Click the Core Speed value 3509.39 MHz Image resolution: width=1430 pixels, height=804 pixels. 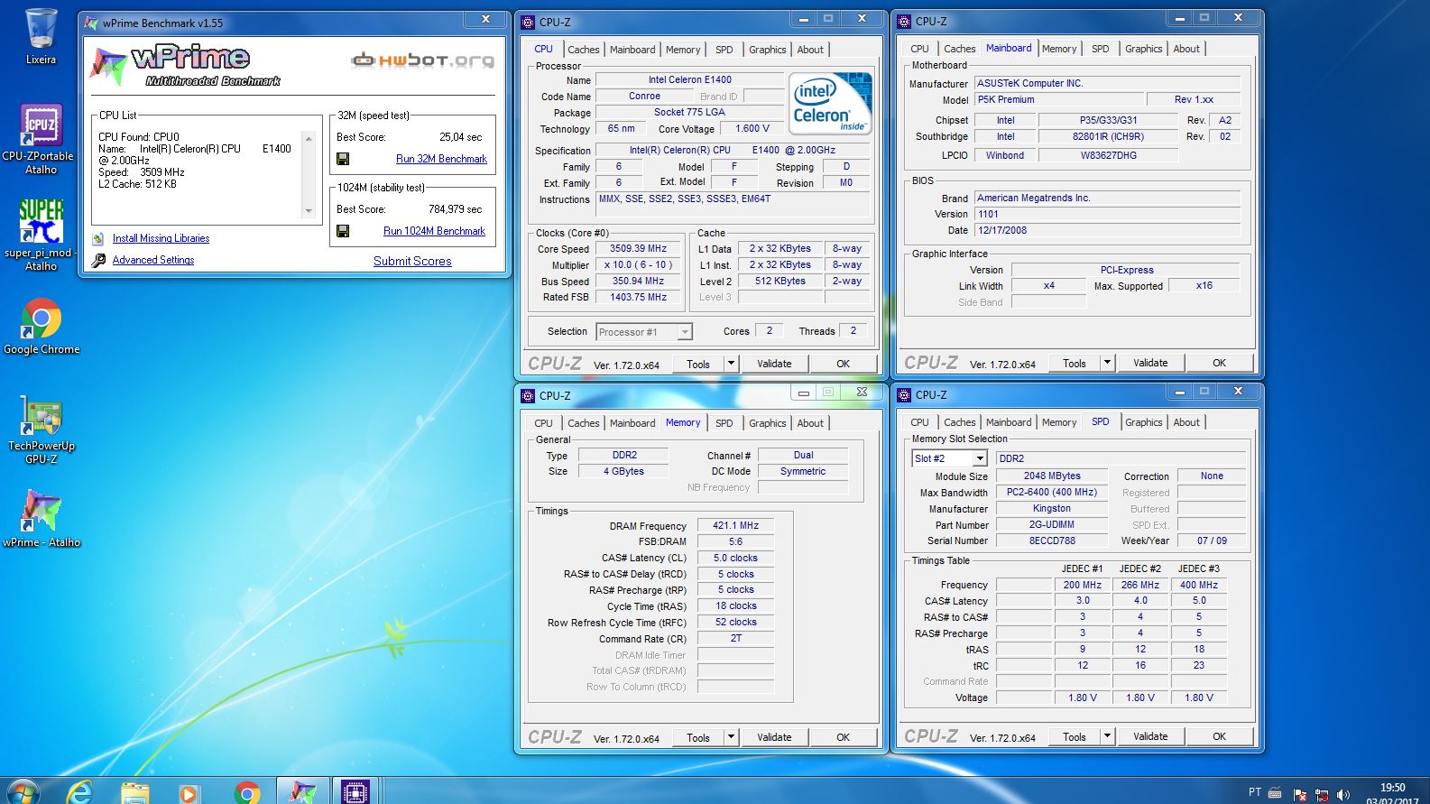tap(638, 249)
